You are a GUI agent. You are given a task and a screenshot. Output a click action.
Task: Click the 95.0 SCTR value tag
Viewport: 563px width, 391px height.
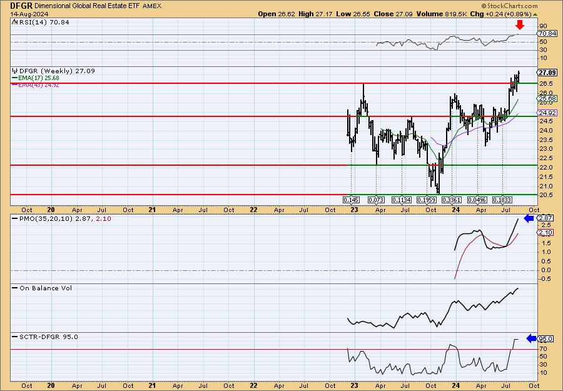pyautogui.click(x=545, y=338)
